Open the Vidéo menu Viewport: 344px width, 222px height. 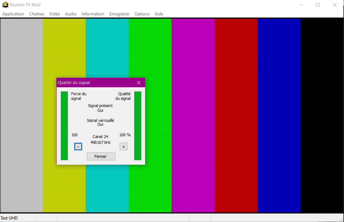[54, 14]
